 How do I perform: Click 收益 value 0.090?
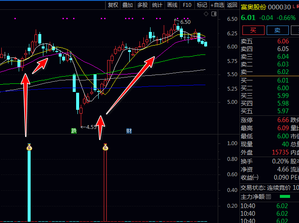coord(282,177)
